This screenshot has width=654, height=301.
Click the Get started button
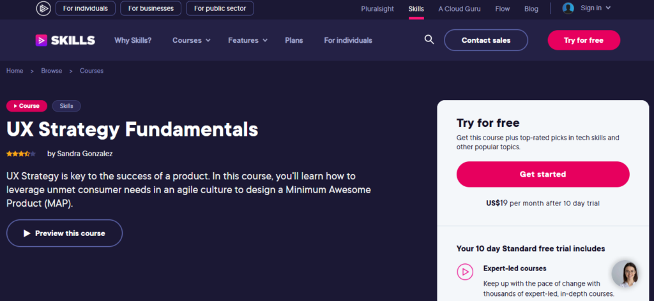(543, 175)
